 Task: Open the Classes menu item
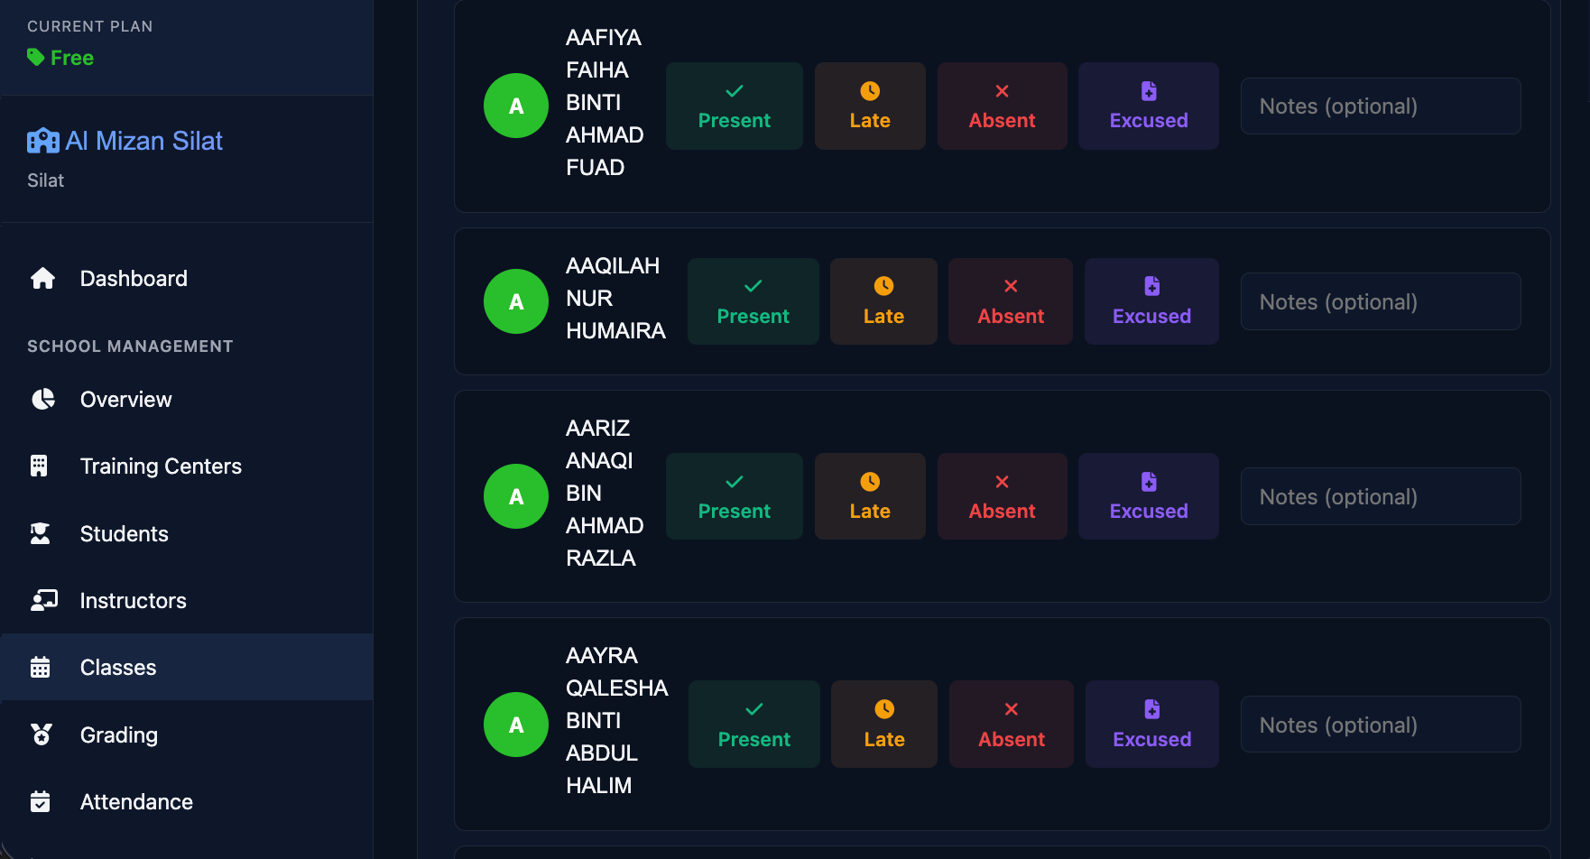(x=118, y=667)
